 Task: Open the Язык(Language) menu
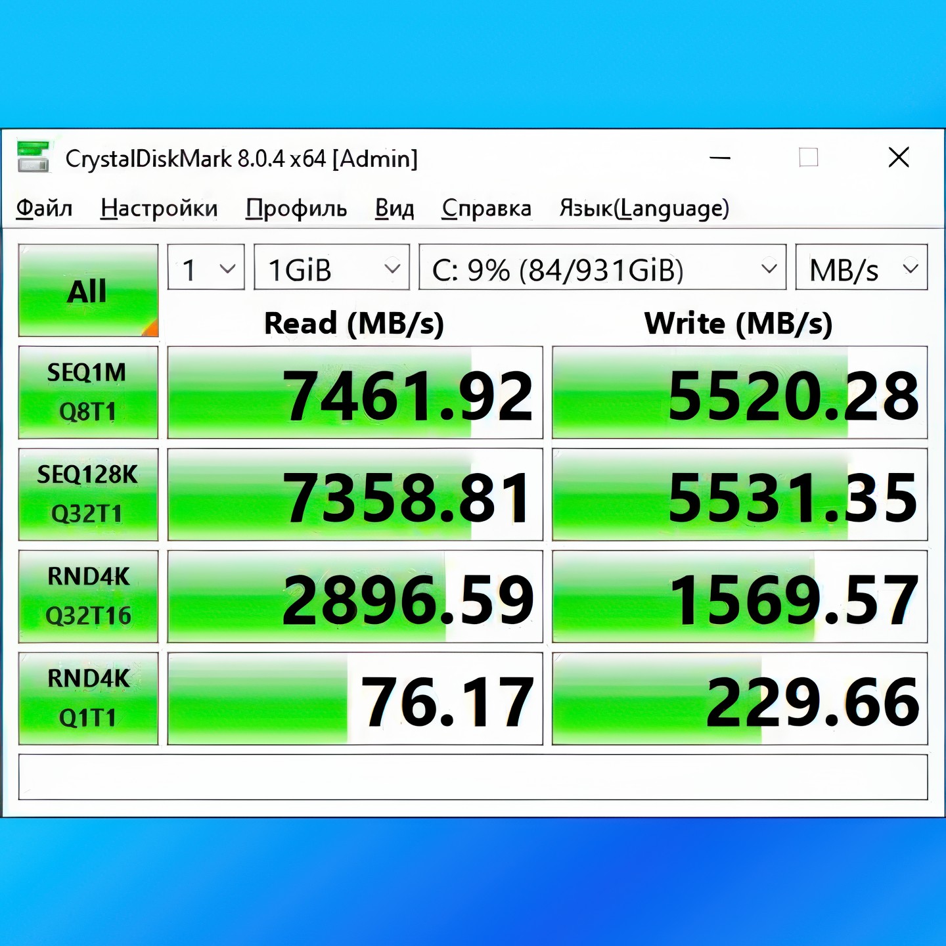click(x=644, y=208)
